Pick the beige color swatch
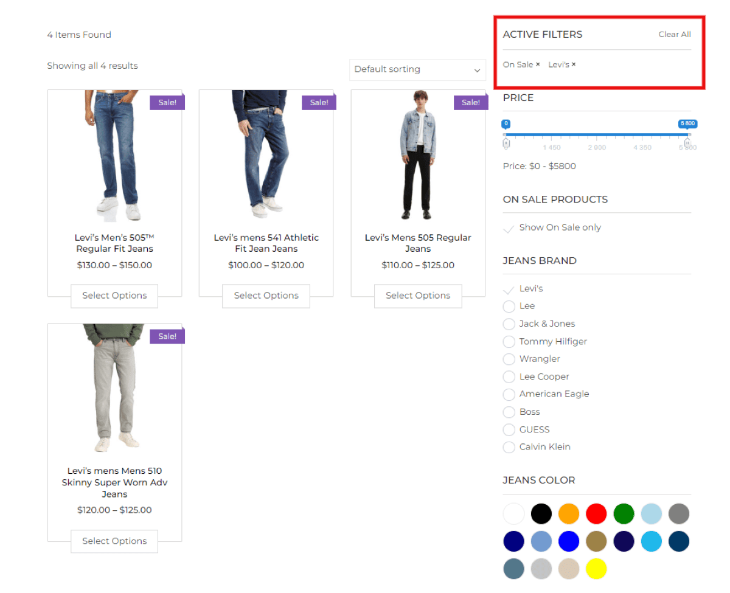Screen dimensions: 730x593 coord(569,569)
